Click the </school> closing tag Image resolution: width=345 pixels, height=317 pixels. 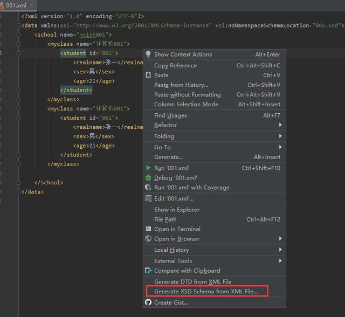[49, 183]
